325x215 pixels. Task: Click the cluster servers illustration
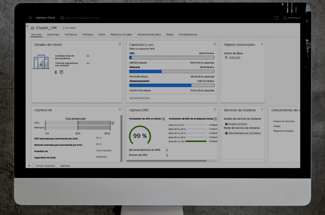[41, 62]
